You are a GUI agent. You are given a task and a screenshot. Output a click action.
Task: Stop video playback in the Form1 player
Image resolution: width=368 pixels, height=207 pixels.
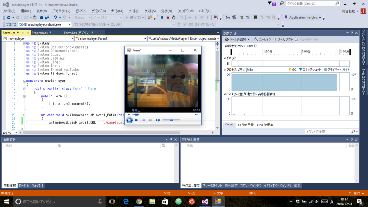tap(136, 120)
